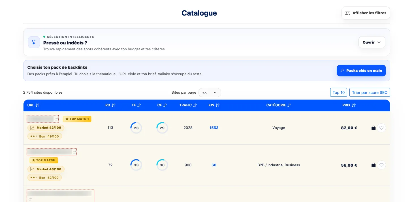The height and width of the screenshot is (202, 412).
Task: Click the 2 754 sites disponibles text
Action: [43, 93]
